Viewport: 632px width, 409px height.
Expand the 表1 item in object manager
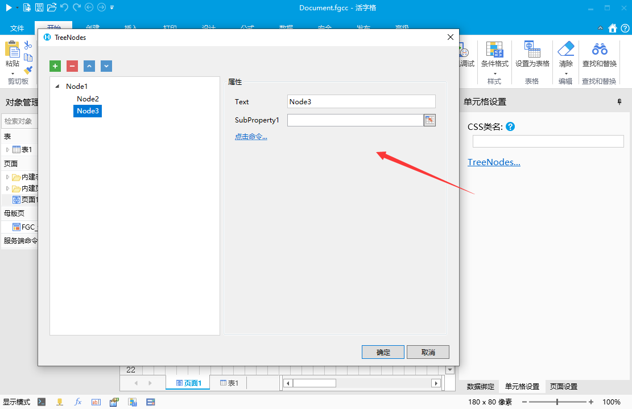point(7,150)
